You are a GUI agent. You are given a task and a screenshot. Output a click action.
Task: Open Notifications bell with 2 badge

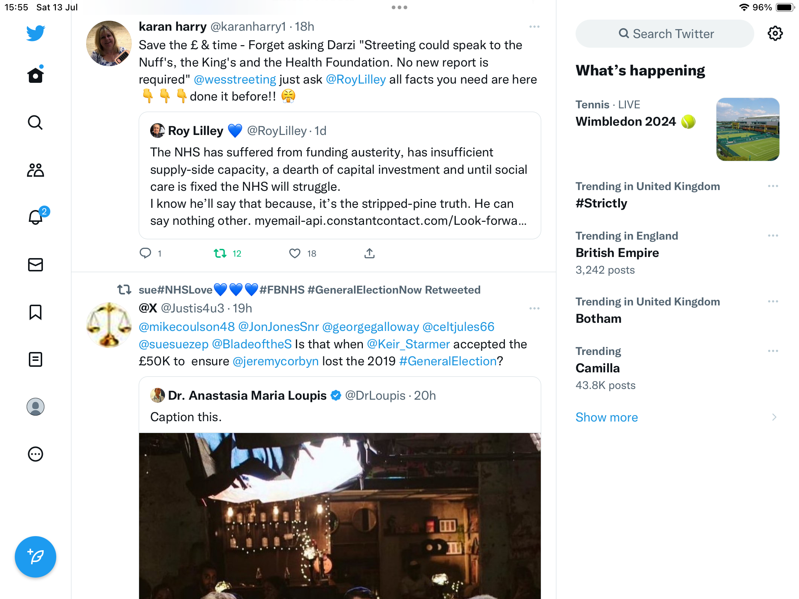(36, 217)
